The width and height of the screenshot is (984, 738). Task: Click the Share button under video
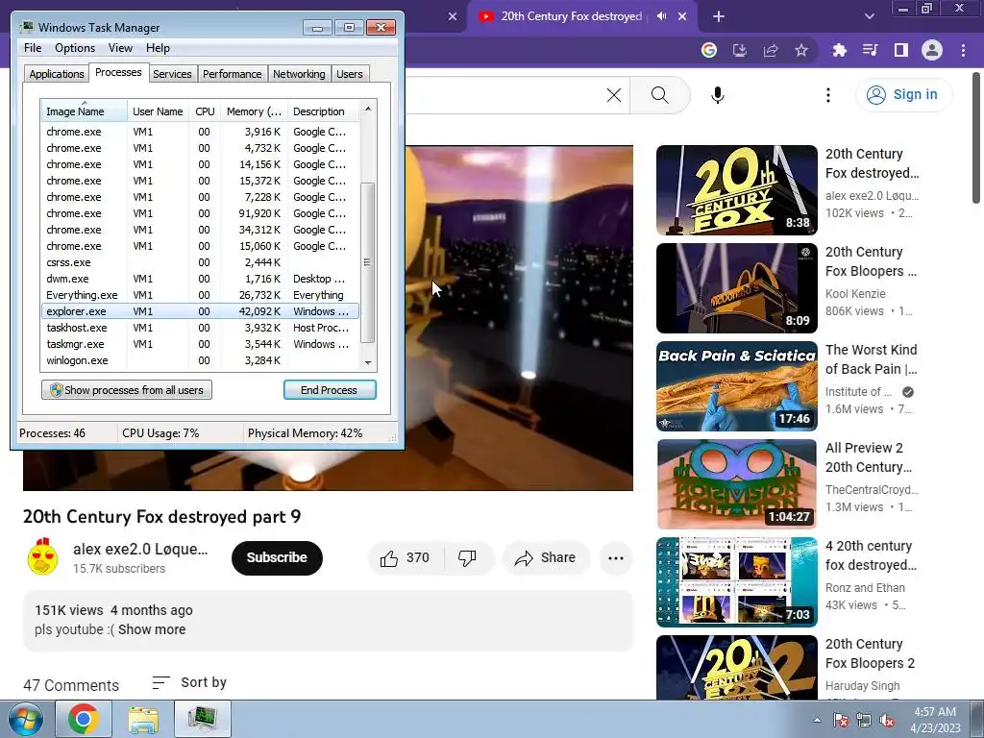coord(546,558)
